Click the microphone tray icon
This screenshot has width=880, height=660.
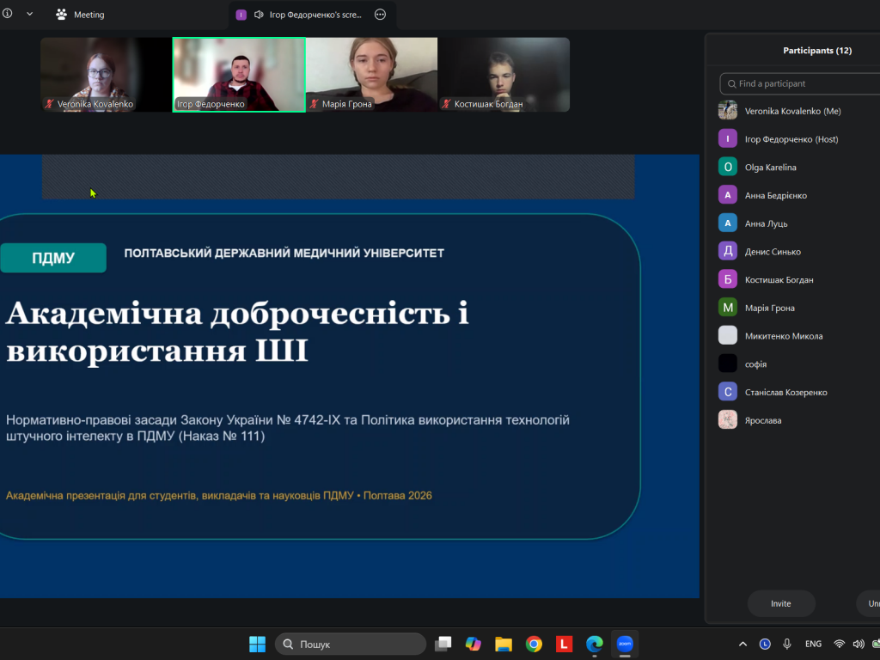coord(787,645)
